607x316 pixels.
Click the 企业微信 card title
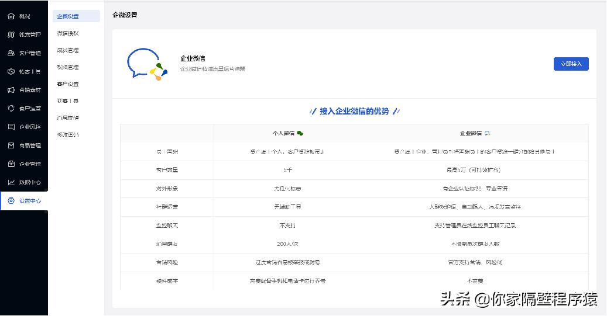193,58
